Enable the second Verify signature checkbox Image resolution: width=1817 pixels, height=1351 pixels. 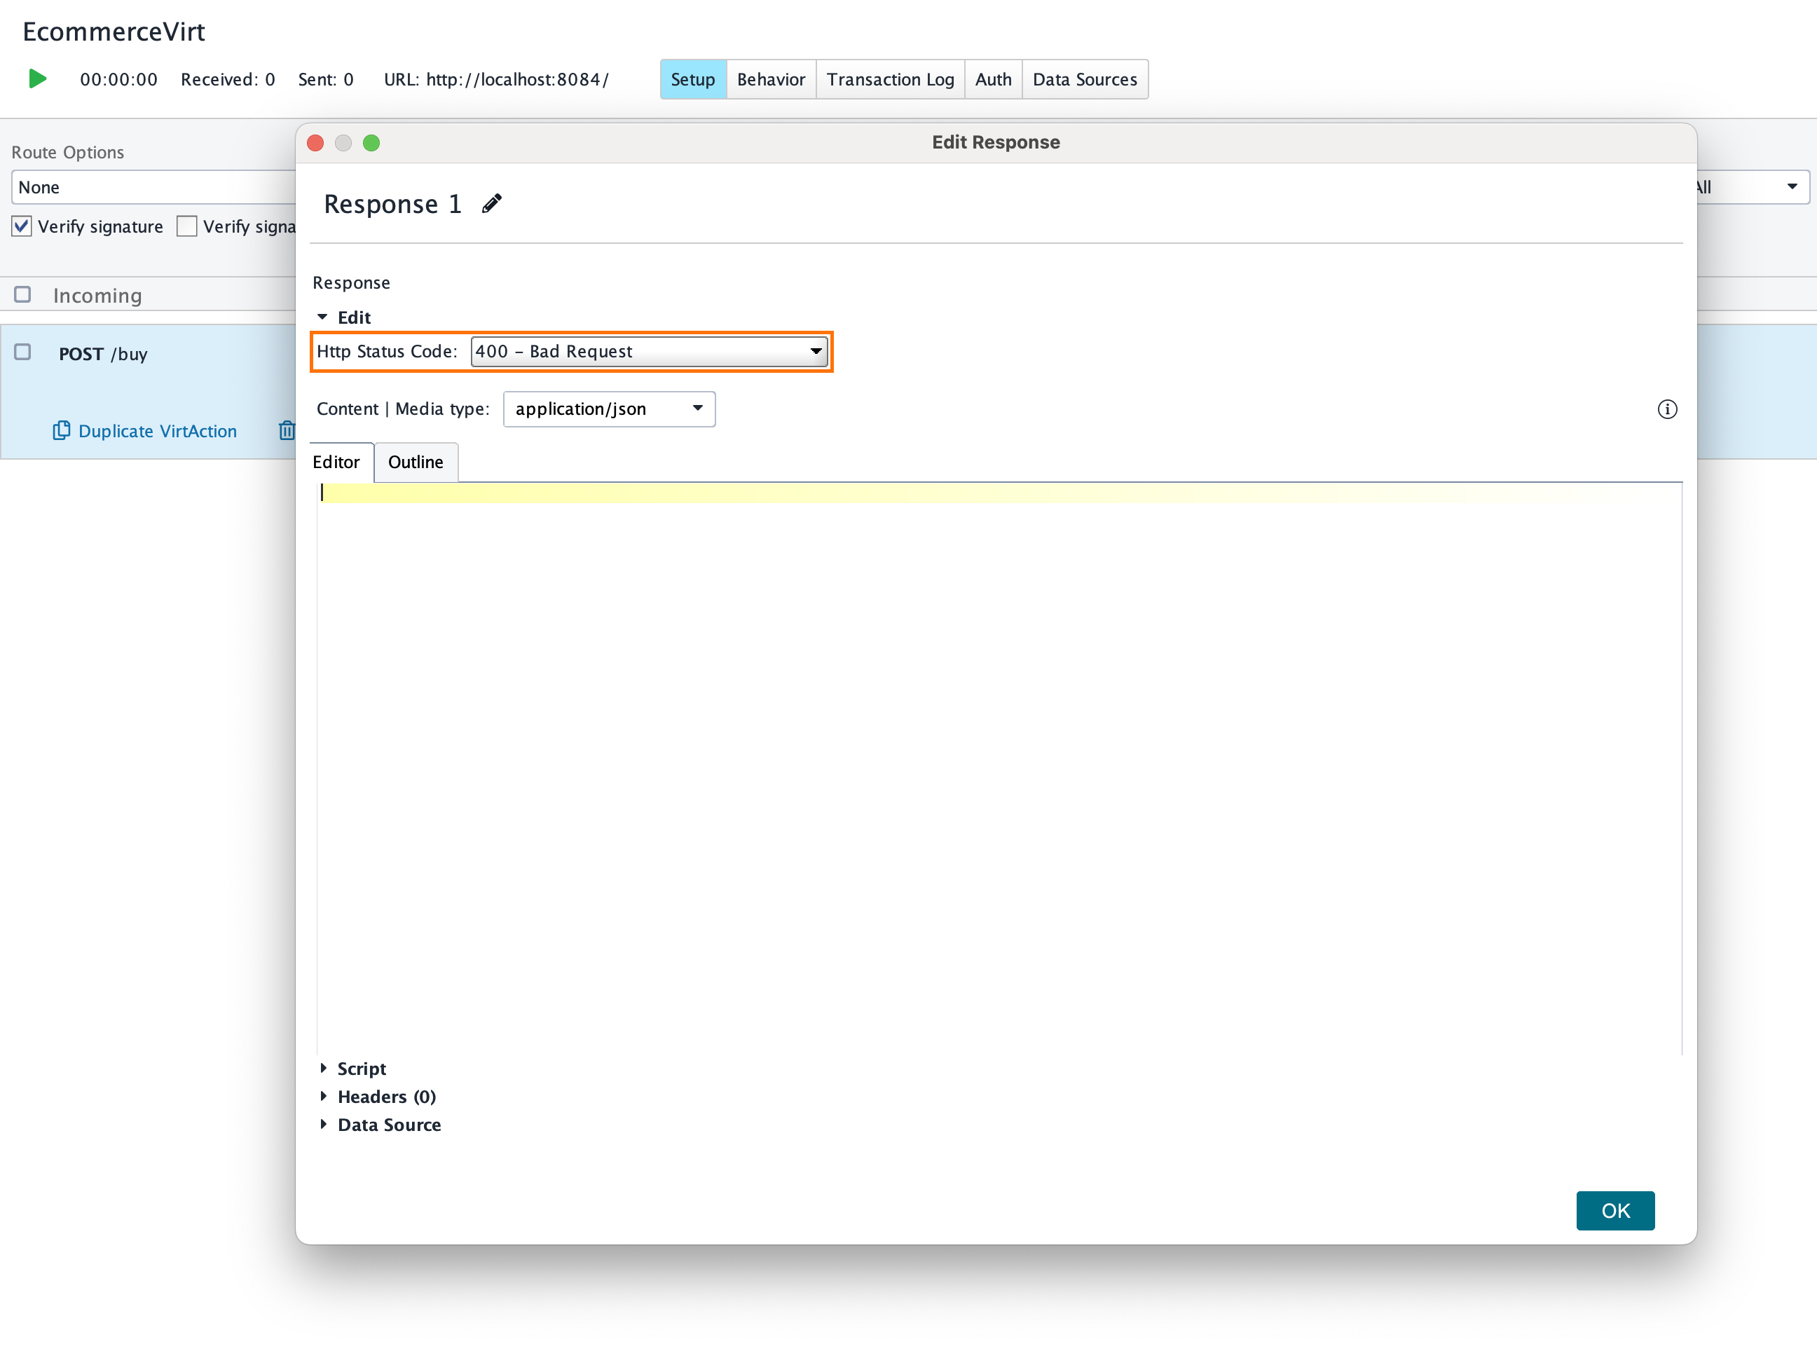click(x=186, y=226)
